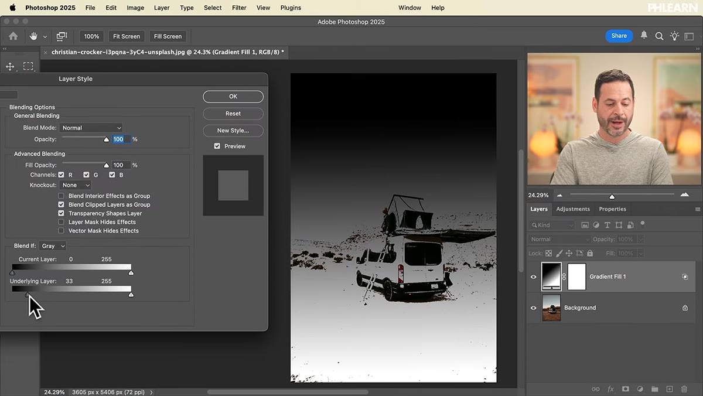Filter layers by type layers icon
This screenshot has height=396, width=703.
pyautogui.click(x=607, y=225)
